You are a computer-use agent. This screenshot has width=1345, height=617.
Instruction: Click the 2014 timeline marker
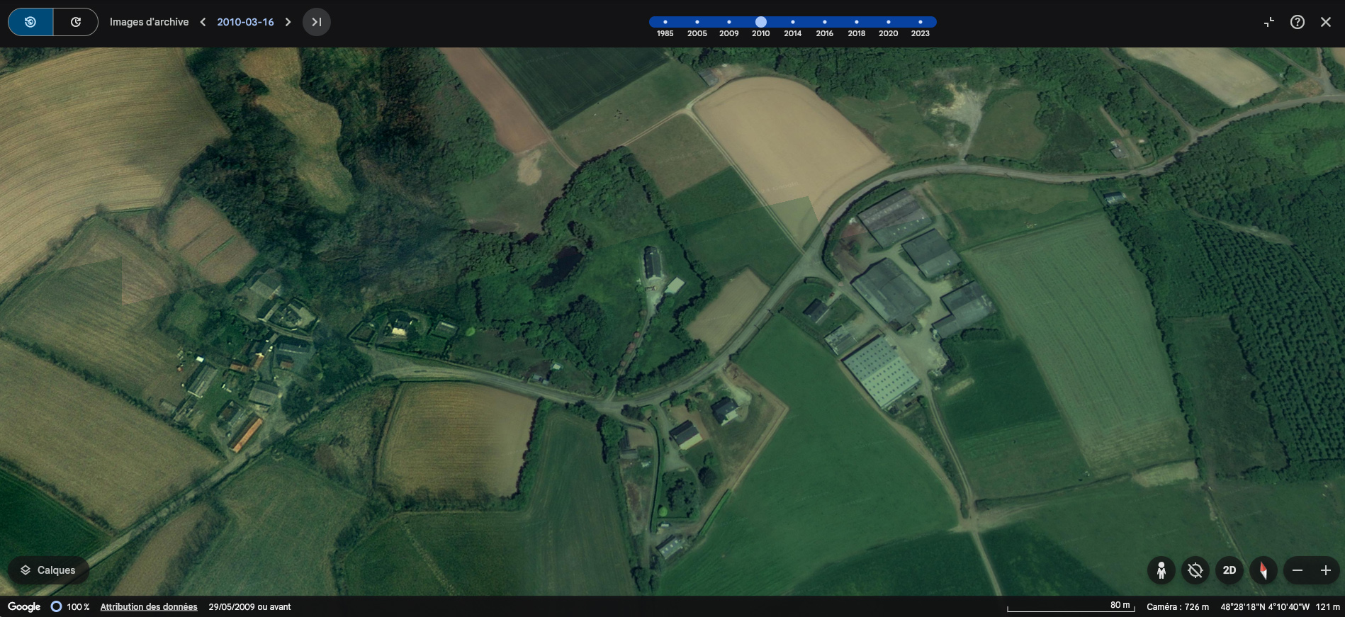[x=792, y=22]
